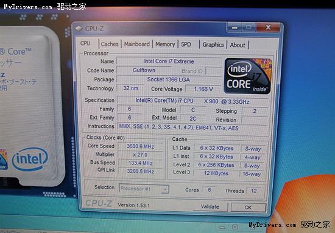
Task: Click the 'Version 1.53.1' text
Action: [134, 205]
